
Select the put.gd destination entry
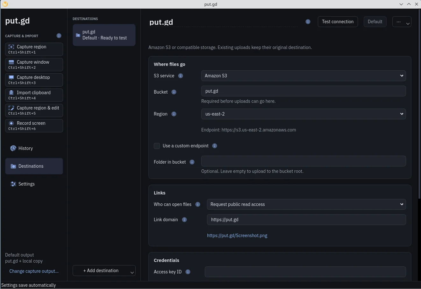pyautogui.click(x=104, y=35)
